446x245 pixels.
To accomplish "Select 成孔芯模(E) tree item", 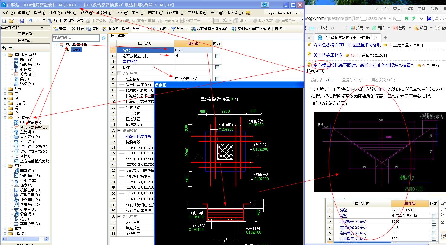I will point(27,137).
